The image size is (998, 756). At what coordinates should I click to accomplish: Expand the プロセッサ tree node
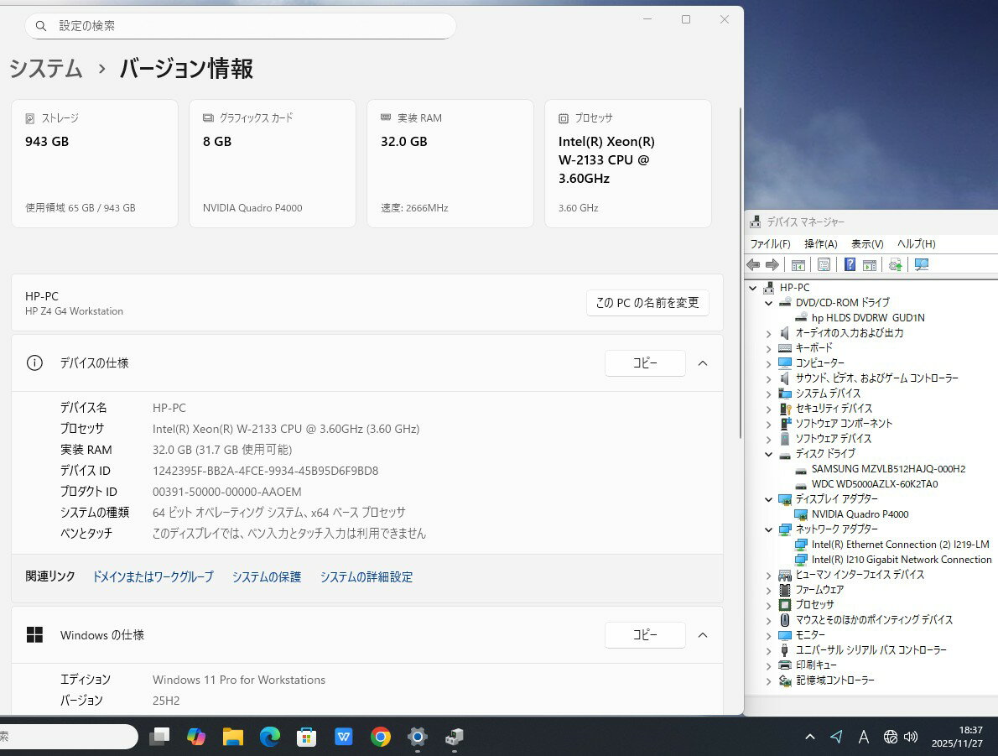click(x=768, y=605)
